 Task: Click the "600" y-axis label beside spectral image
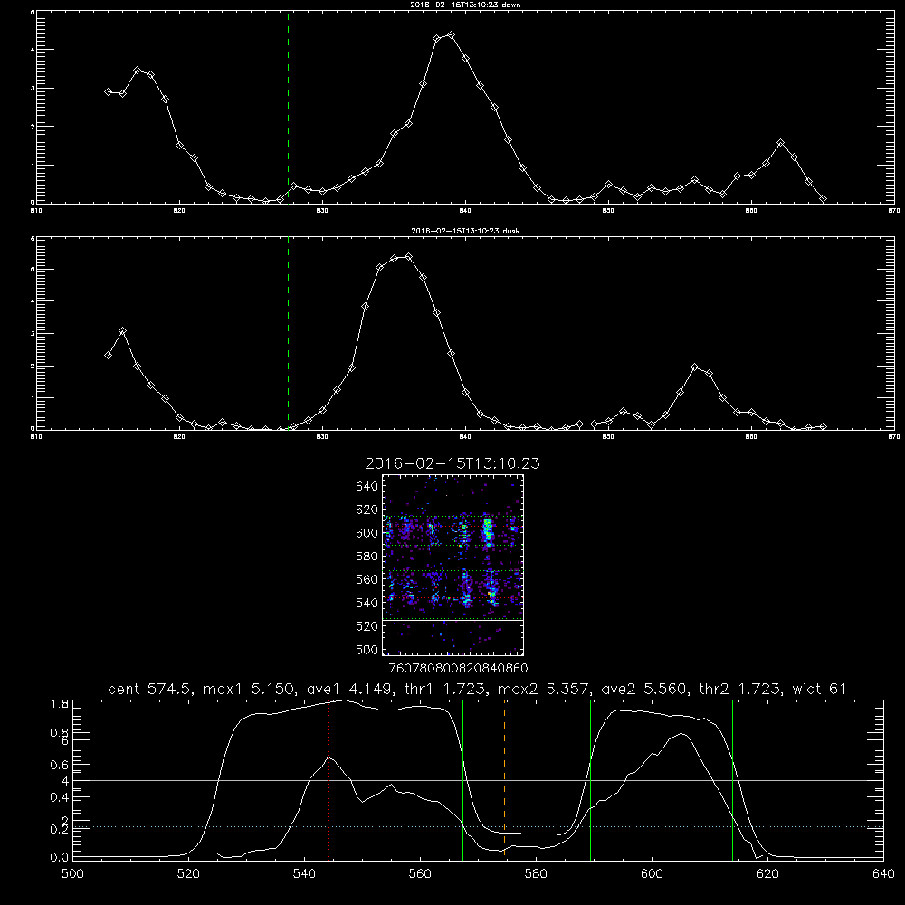coord(367,533)
